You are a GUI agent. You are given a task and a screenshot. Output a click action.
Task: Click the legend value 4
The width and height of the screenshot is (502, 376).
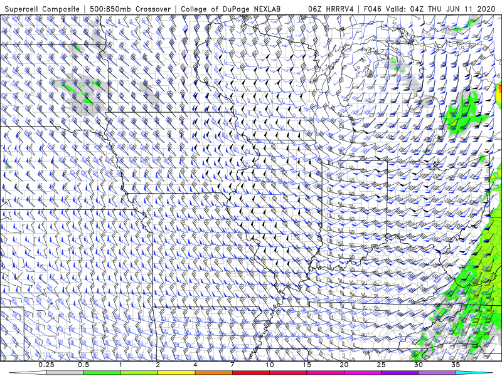point(195,365)
